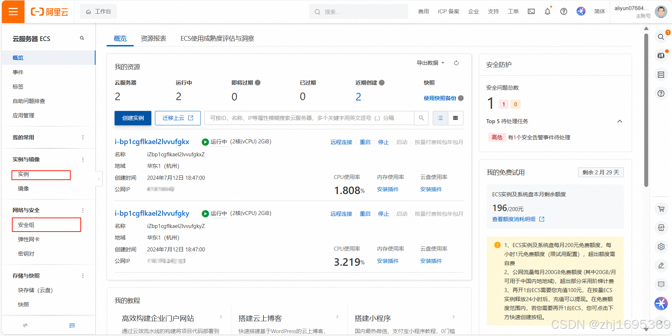Open the export data dropdown

(430, 63)
